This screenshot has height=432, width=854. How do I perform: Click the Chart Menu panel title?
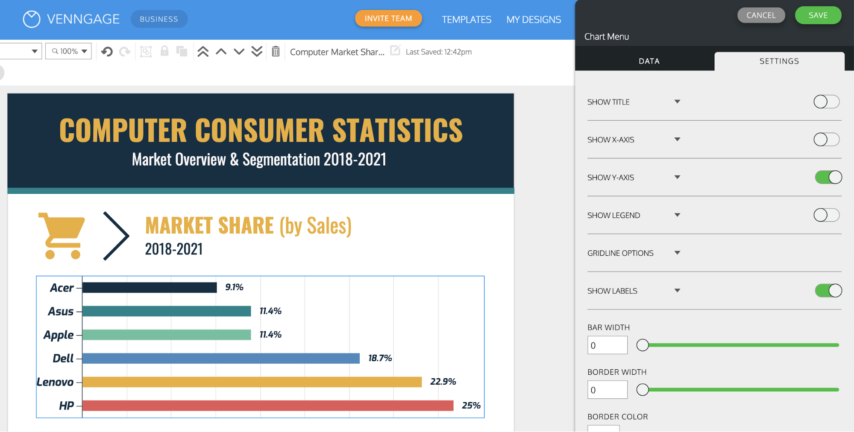pyautogui.click(x=607, y=37)
